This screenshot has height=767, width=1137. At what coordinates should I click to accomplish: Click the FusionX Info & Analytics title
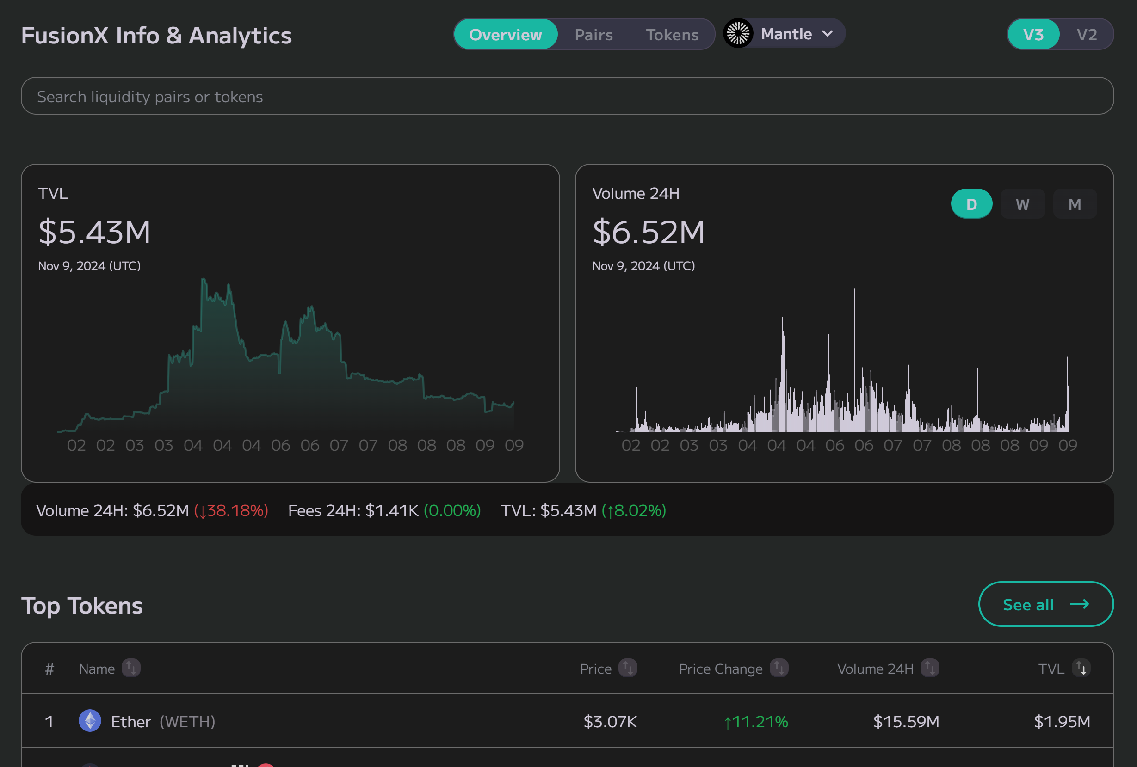(x=156, y=35)
